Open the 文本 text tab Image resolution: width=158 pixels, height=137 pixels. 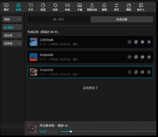click(31, 7)
